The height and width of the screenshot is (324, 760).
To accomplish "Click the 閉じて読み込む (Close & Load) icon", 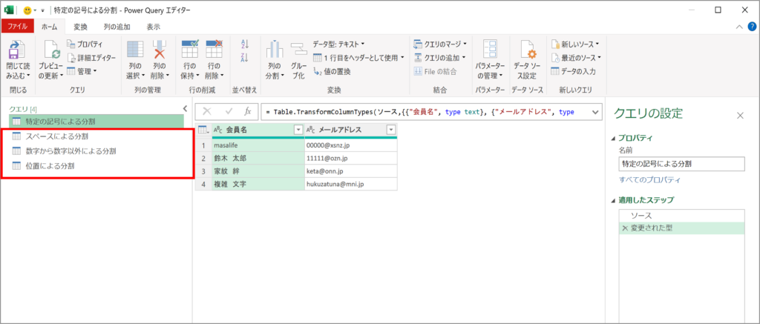I will point(18,50).
